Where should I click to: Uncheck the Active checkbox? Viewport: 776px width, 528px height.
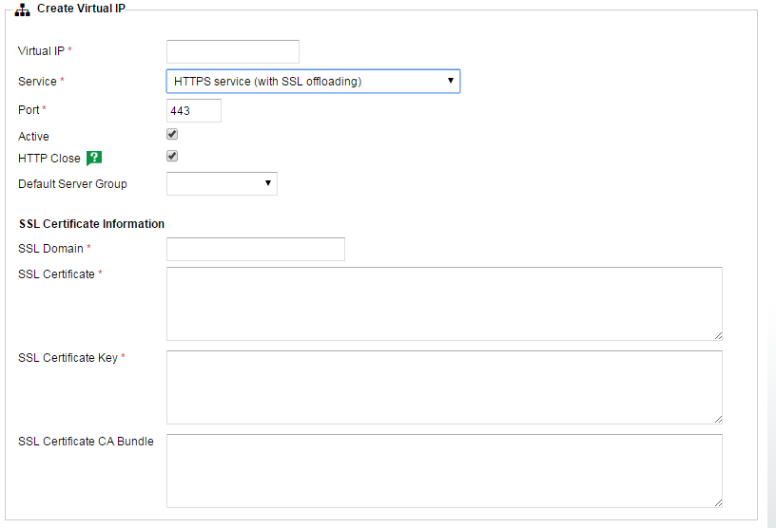(172, 135)
